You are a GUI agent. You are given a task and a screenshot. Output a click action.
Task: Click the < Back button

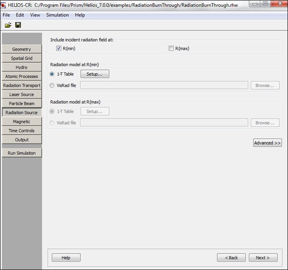click(x=231, y=258)
